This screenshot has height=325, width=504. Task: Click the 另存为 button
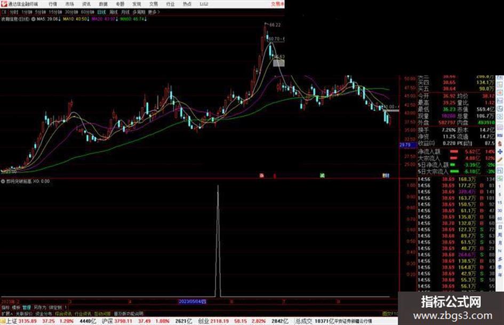[40, 307]
